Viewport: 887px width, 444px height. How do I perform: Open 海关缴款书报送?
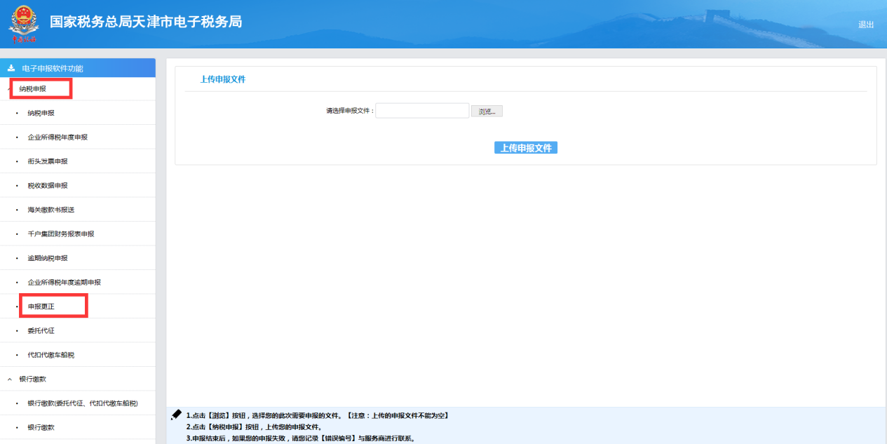pos(51,210)
